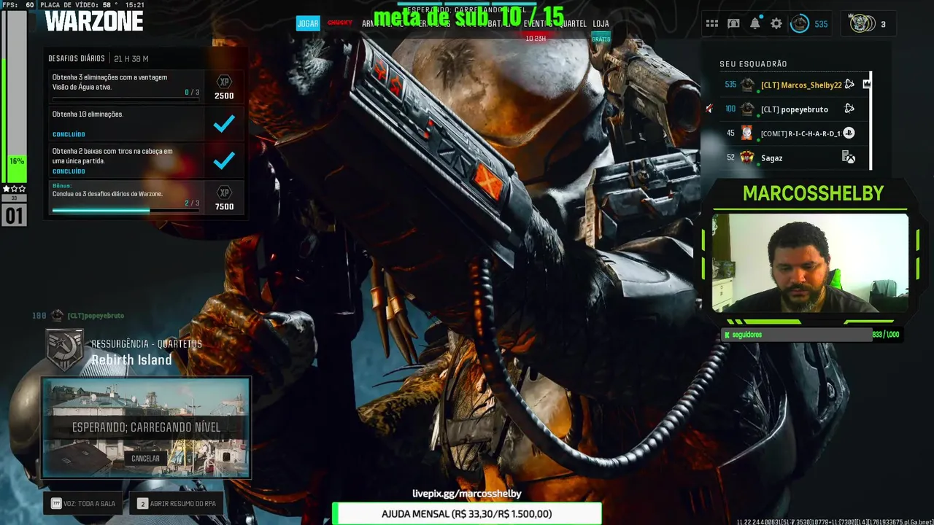Click VOZ: TODA A SALA button
The width and height of the screenshot is (934, 525).
[x=82, y=503]
